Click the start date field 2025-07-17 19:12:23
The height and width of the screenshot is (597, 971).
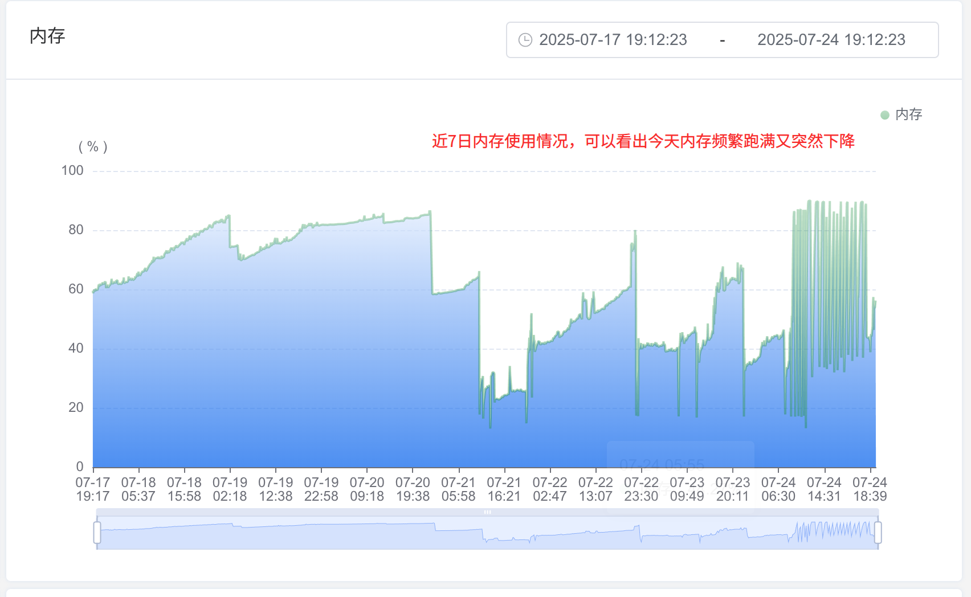click(613, 40)
